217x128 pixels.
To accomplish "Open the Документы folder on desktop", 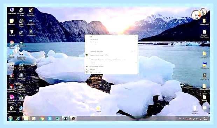I will 12,22.
